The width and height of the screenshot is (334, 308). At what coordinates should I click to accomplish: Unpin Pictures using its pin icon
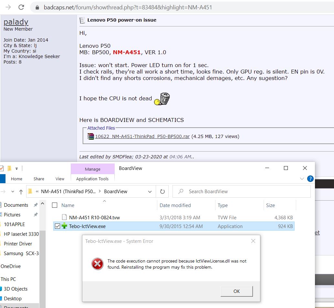[x=36, y=214]
